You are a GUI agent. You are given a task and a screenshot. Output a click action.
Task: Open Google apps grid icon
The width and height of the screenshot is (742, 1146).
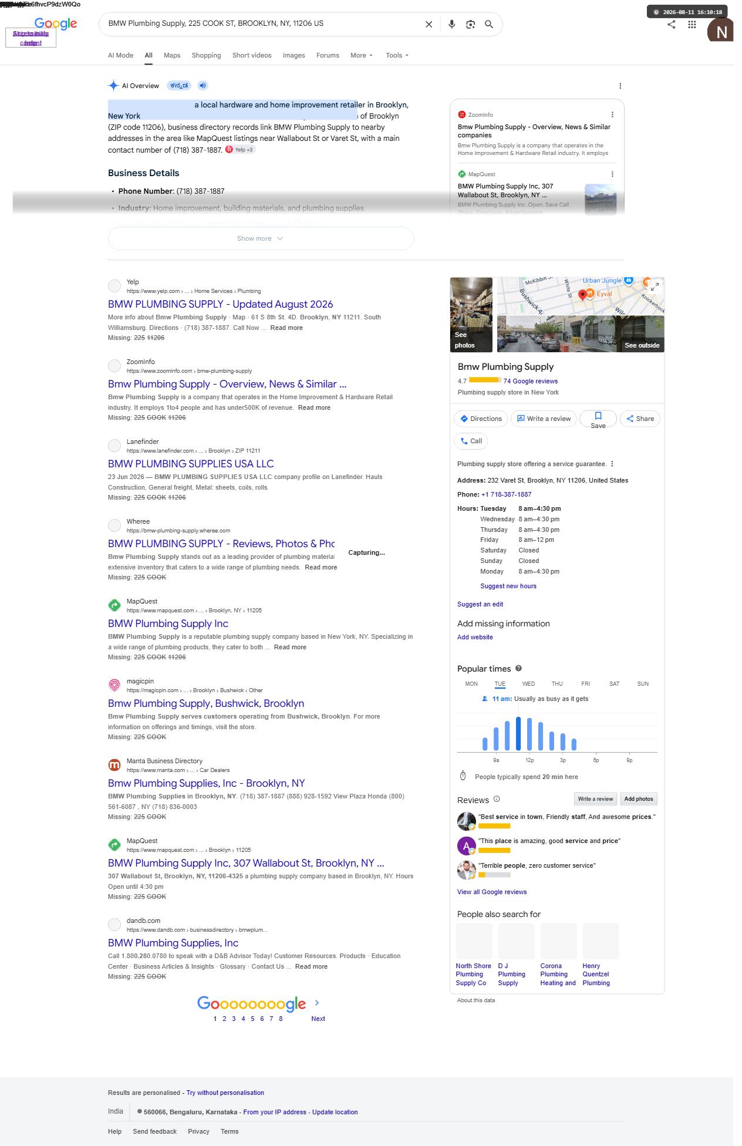pyautogui.click(x=692, y=24)
